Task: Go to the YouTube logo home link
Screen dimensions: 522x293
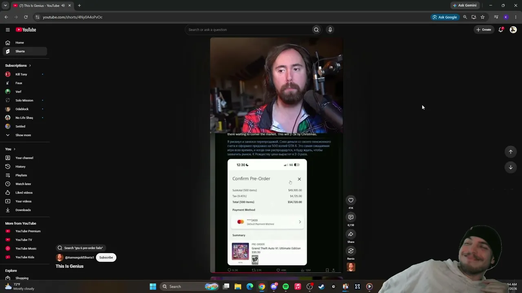Action: 26,30
